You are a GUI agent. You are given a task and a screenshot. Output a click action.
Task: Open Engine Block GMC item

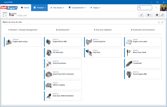click(63, 42)
